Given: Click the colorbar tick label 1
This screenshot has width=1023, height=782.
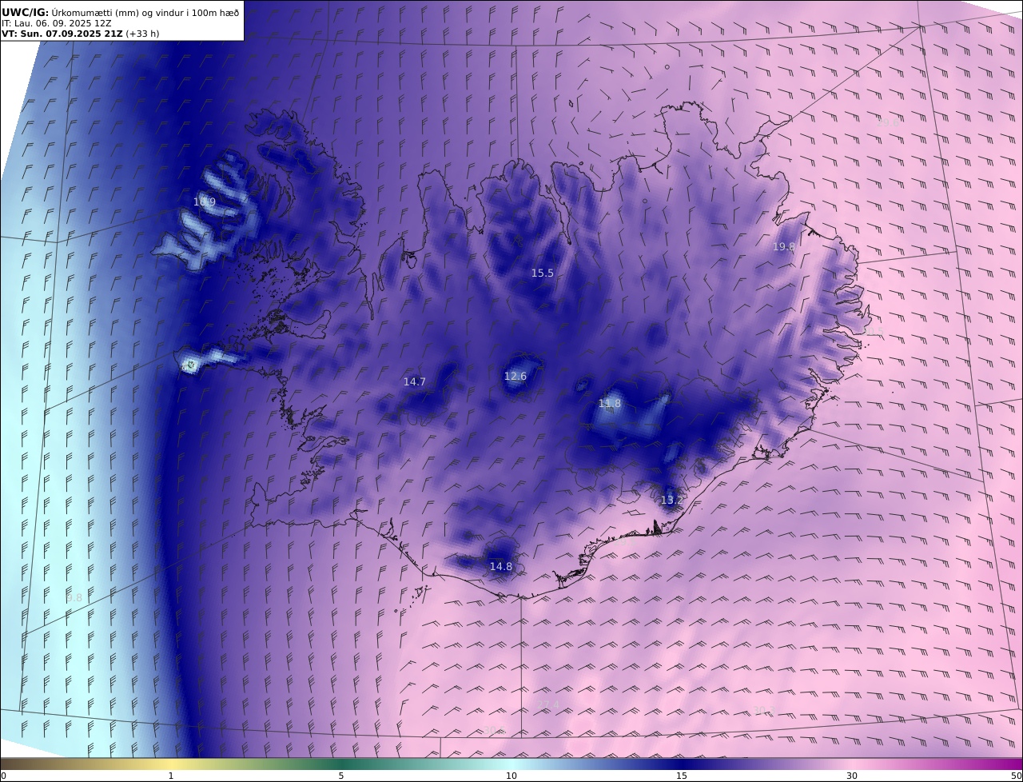Looking at the screenshot, I should 171,776.
